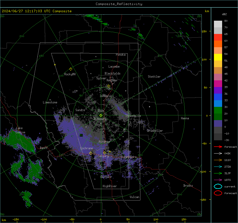Viewport: 238px width, 223px height.
Task: Click the yellow diamond marker near RockyMH
Action: [x=71, y=69]
